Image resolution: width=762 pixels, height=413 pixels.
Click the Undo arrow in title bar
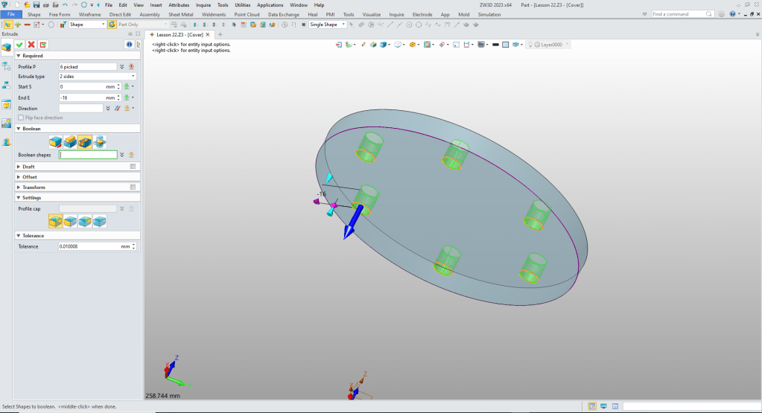pos(65,4)
